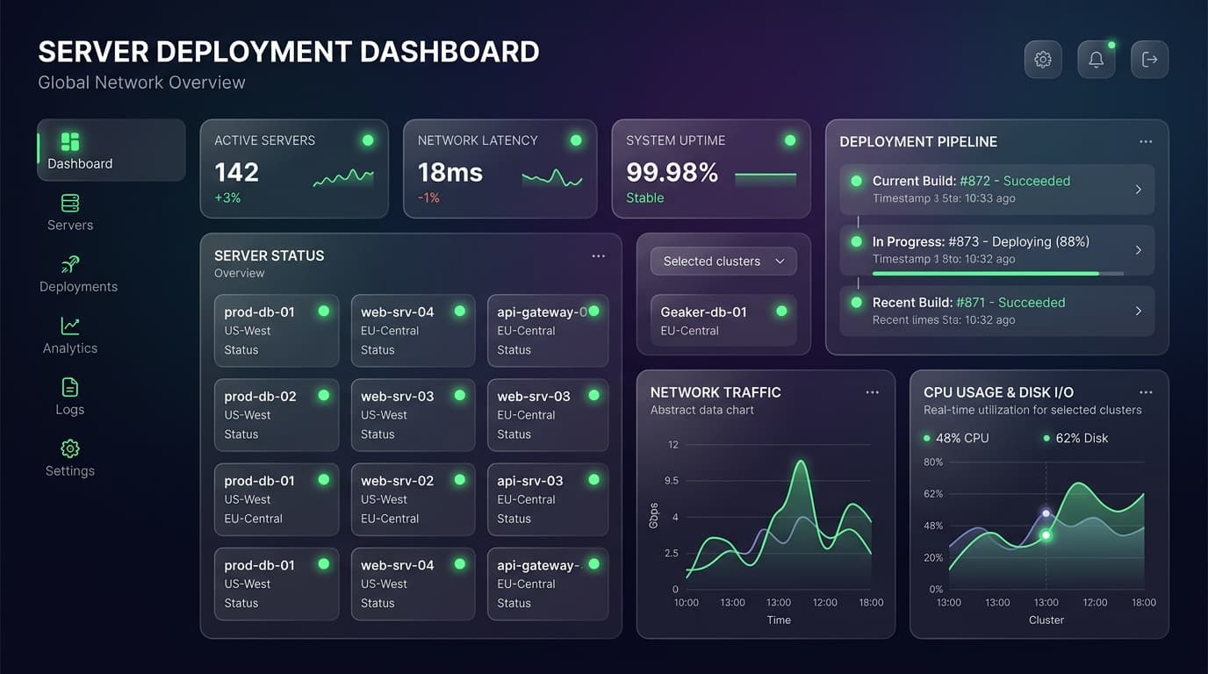Click the Gbps axis label

(653, 515)
